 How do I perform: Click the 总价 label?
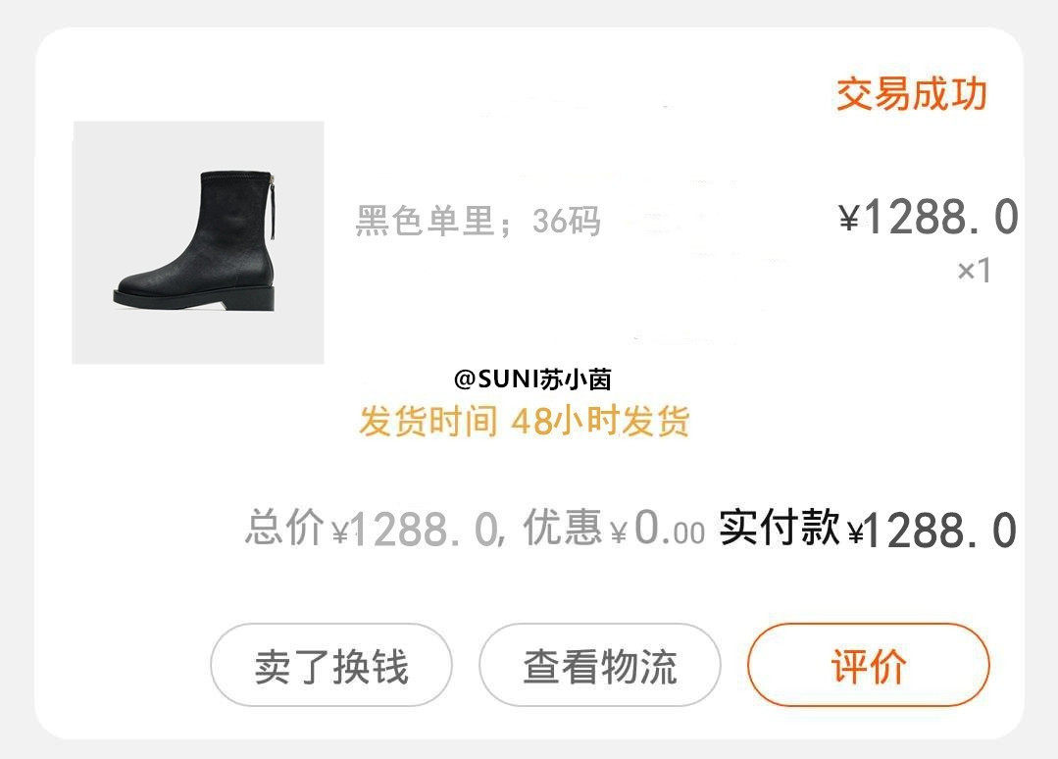[x=284, y=529]
